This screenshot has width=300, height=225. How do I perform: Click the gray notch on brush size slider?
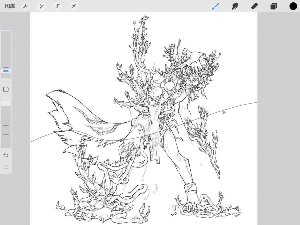coord(6,68)
